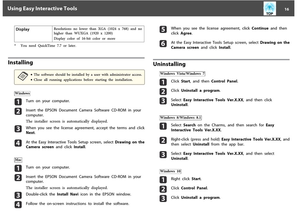
Task: Click 'Follow the on-screen instructions to install the software.'
Action: pos(77,204)
